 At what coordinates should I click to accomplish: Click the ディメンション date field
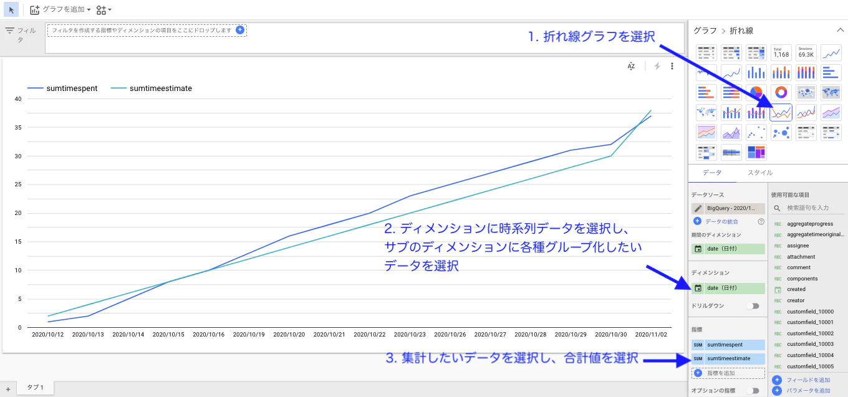click(x=728, y=288)
